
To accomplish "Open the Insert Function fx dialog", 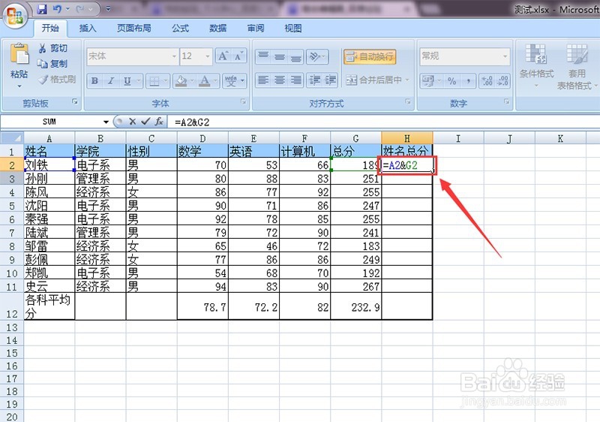I will pyautogui.click(x=159, y=122).
